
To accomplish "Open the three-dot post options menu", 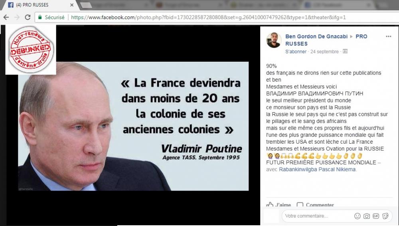I will click(388, 37).
